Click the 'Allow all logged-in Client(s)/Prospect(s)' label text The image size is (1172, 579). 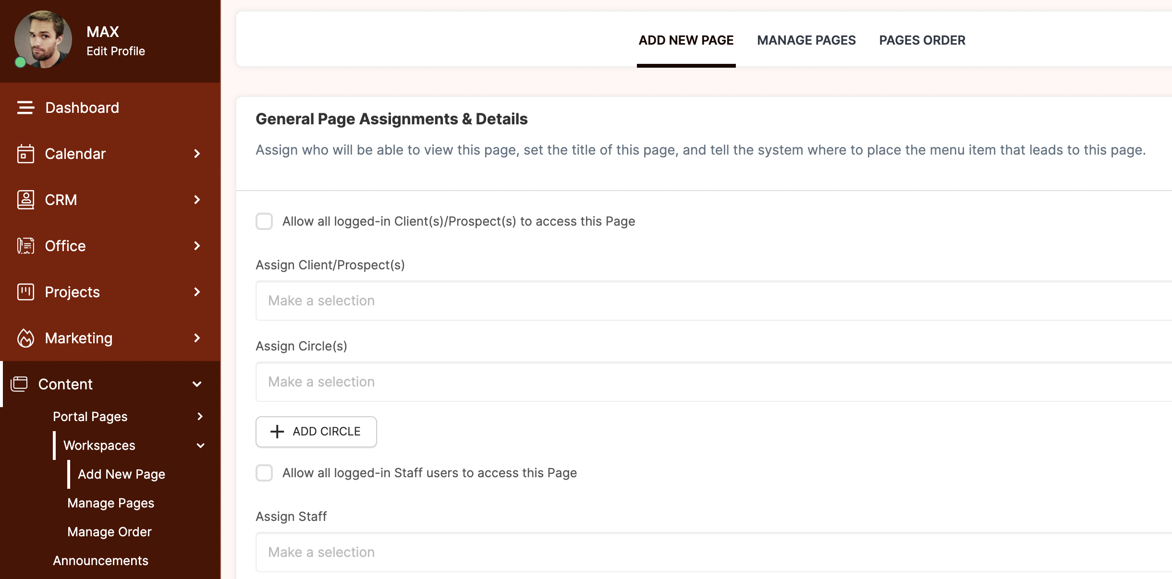point(459,221)
